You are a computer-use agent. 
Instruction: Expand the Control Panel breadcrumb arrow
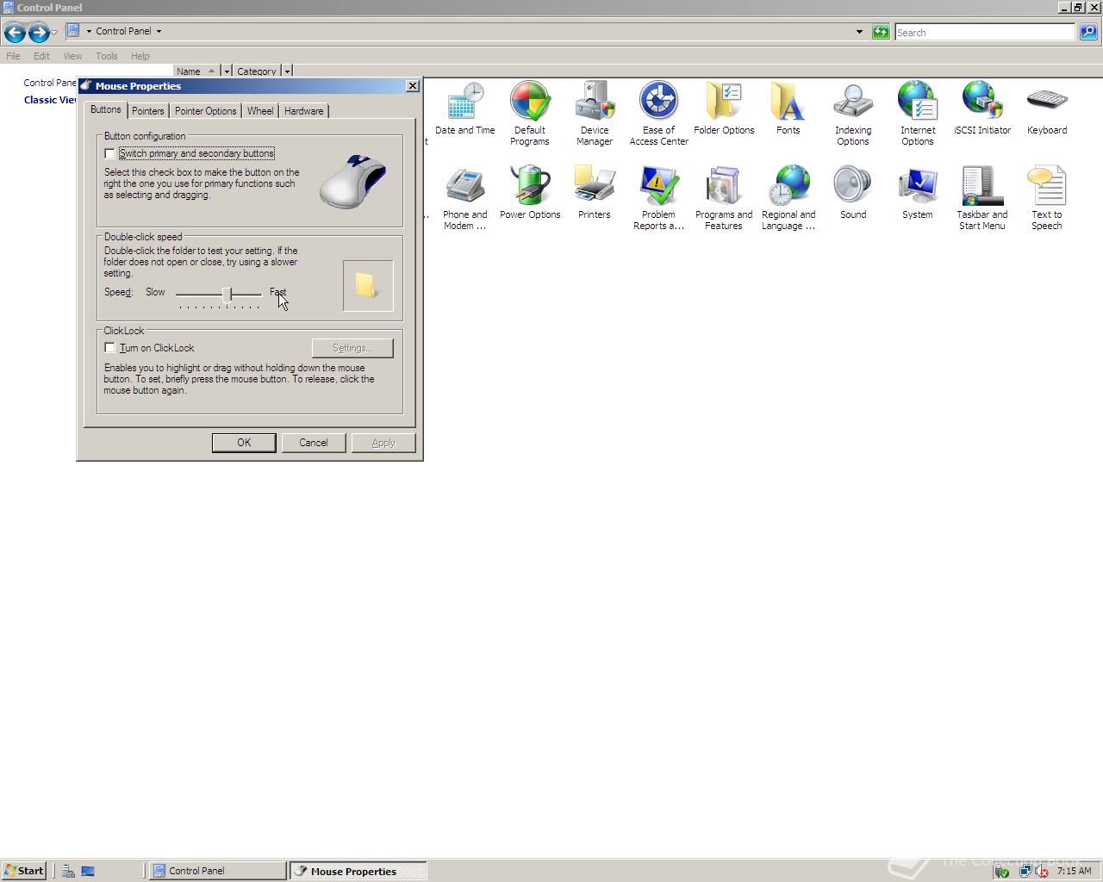(x=159, y=31)
